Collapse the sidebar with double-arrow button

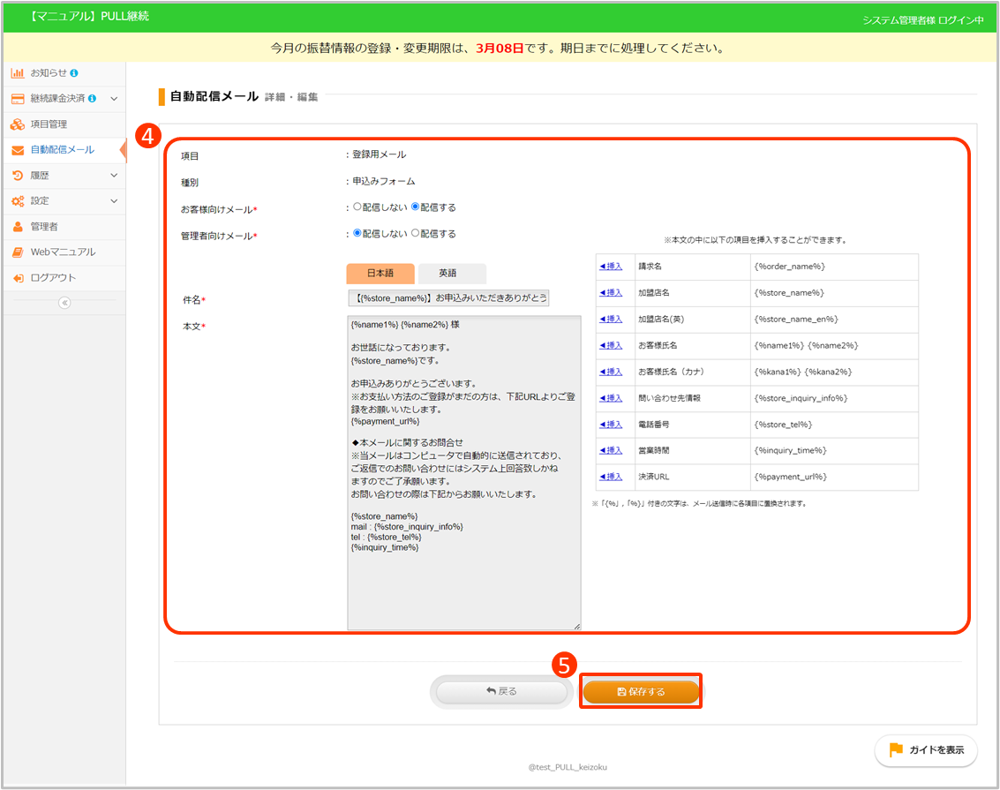pos(64,303)
